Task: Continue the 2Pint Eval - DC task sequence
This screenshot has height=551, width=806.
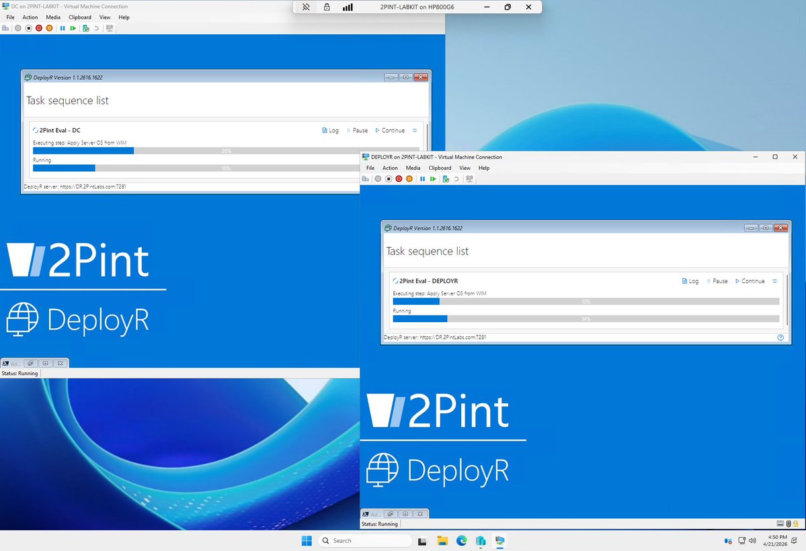Action: click(x=390, y=130)
